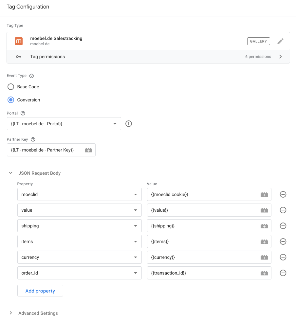Insert variable for the {{value}} field
Viewport: 296px width, 321px height.
[265, 210]
